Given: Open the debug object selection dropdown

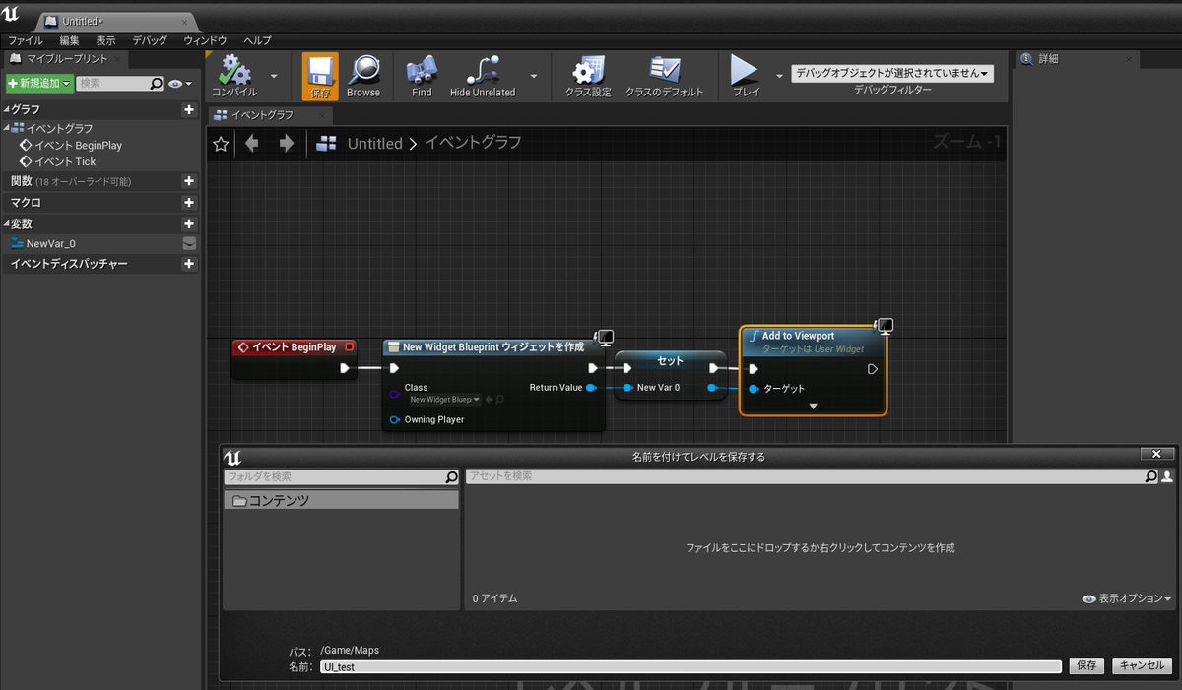Looking at the screenshot, I should click(x=892, y=73).
